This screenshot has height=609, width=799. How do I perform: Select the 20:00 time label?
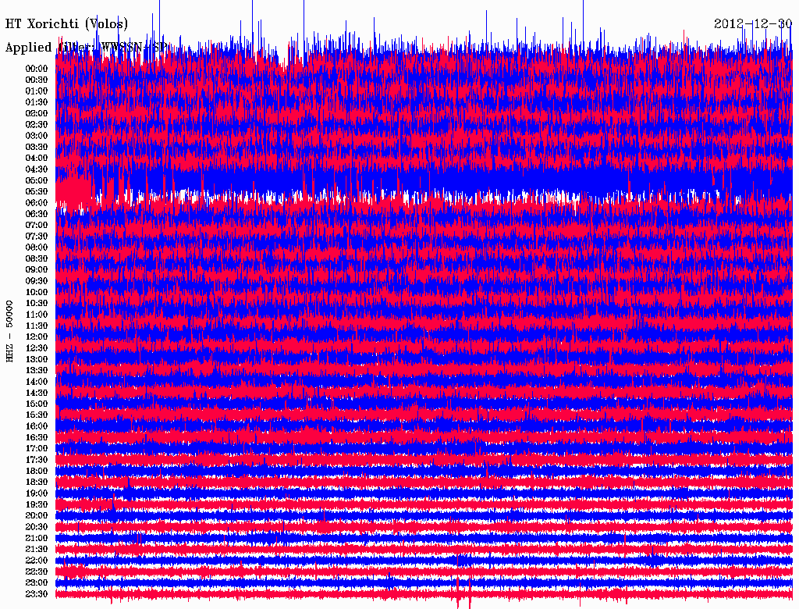[x=37, y=515]
